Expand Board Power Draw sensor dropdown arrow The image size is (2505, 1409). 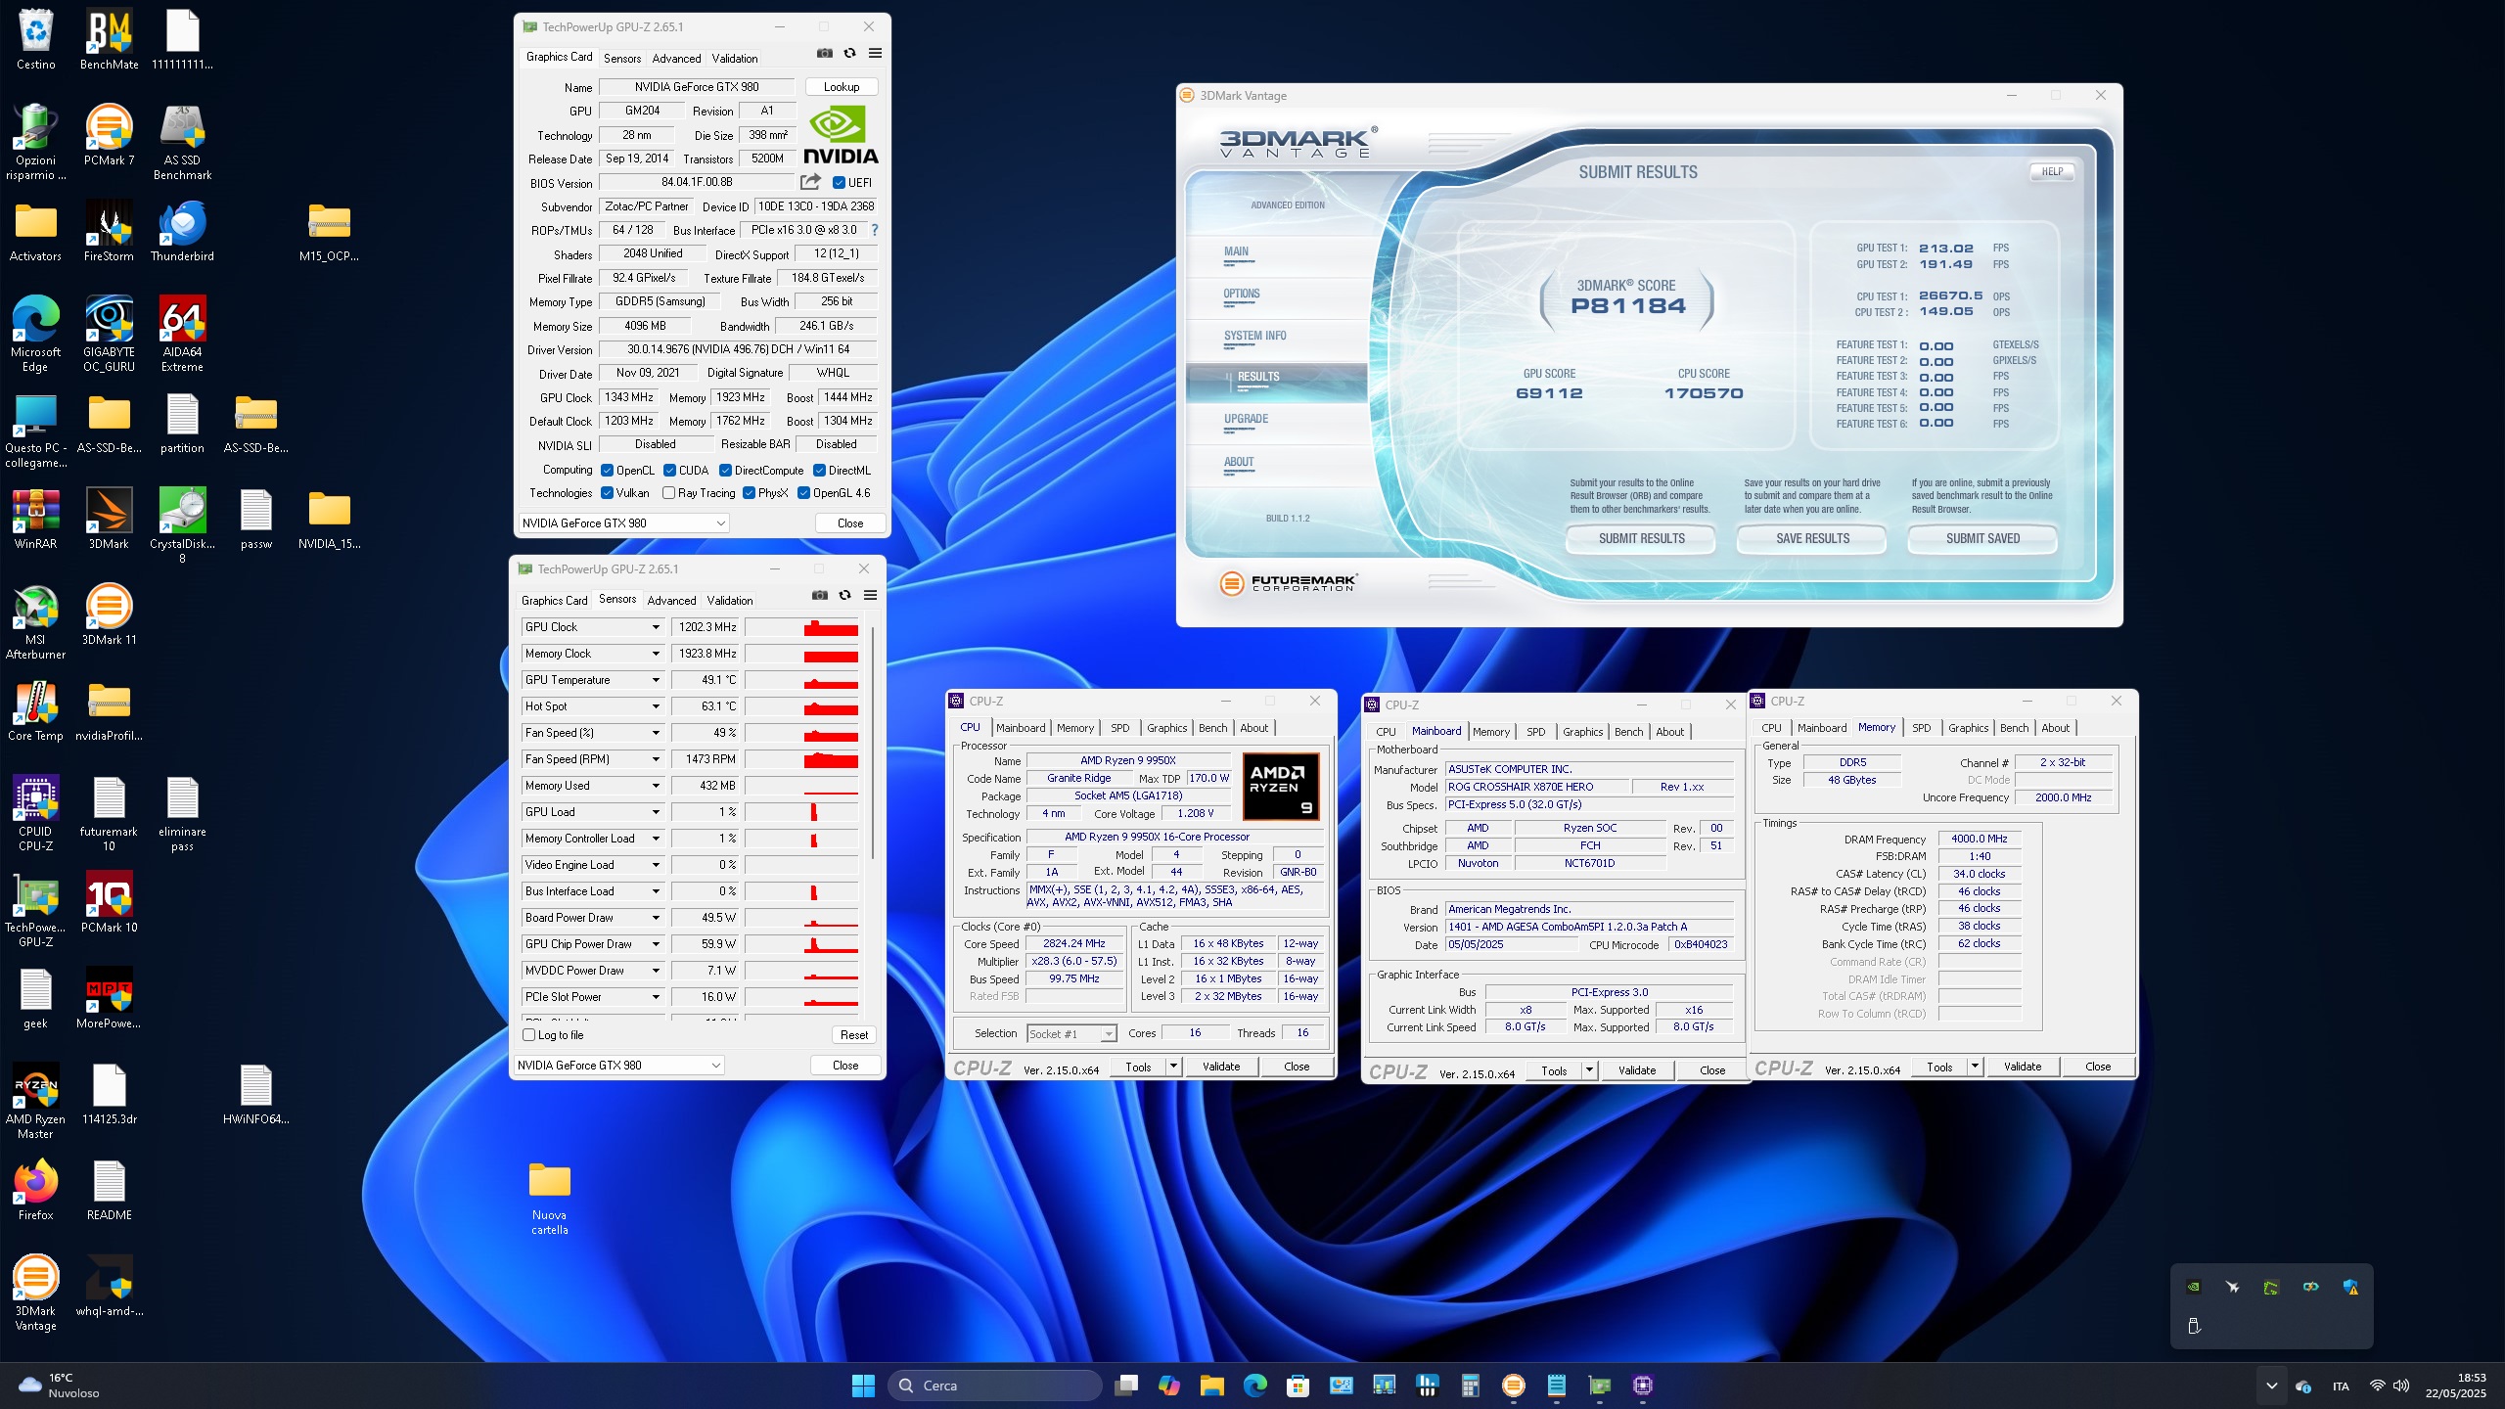[x=656, y=918]
